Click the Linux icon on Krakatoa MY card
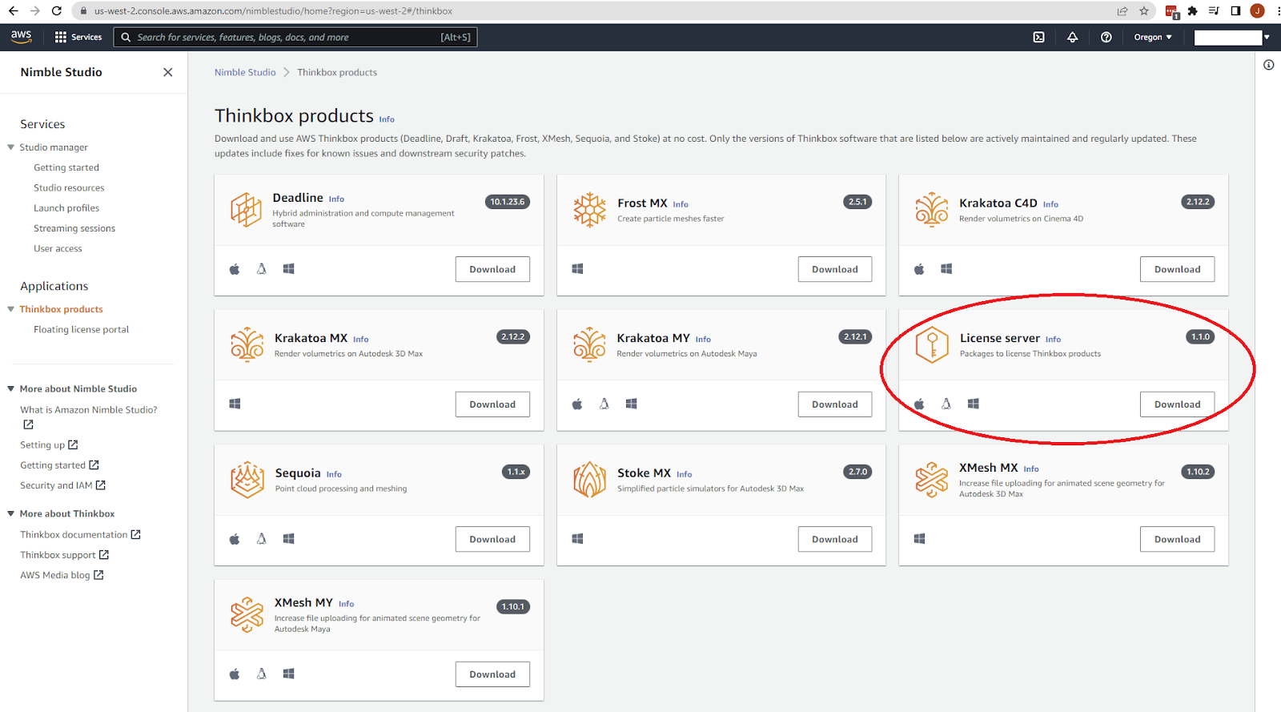Viewport: 1281px width, 712px height. [x=604, y=404]
